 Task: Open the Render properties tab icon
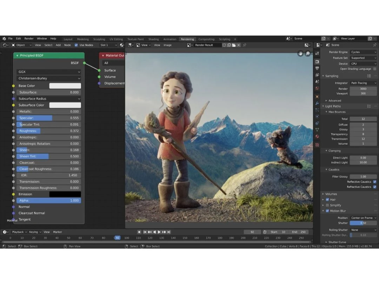point(317,62)
